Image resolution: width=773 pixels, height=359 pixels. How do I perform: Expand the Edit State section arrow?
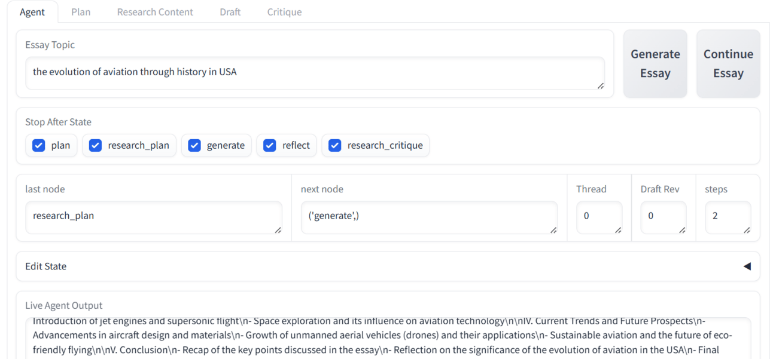[747, 266]
